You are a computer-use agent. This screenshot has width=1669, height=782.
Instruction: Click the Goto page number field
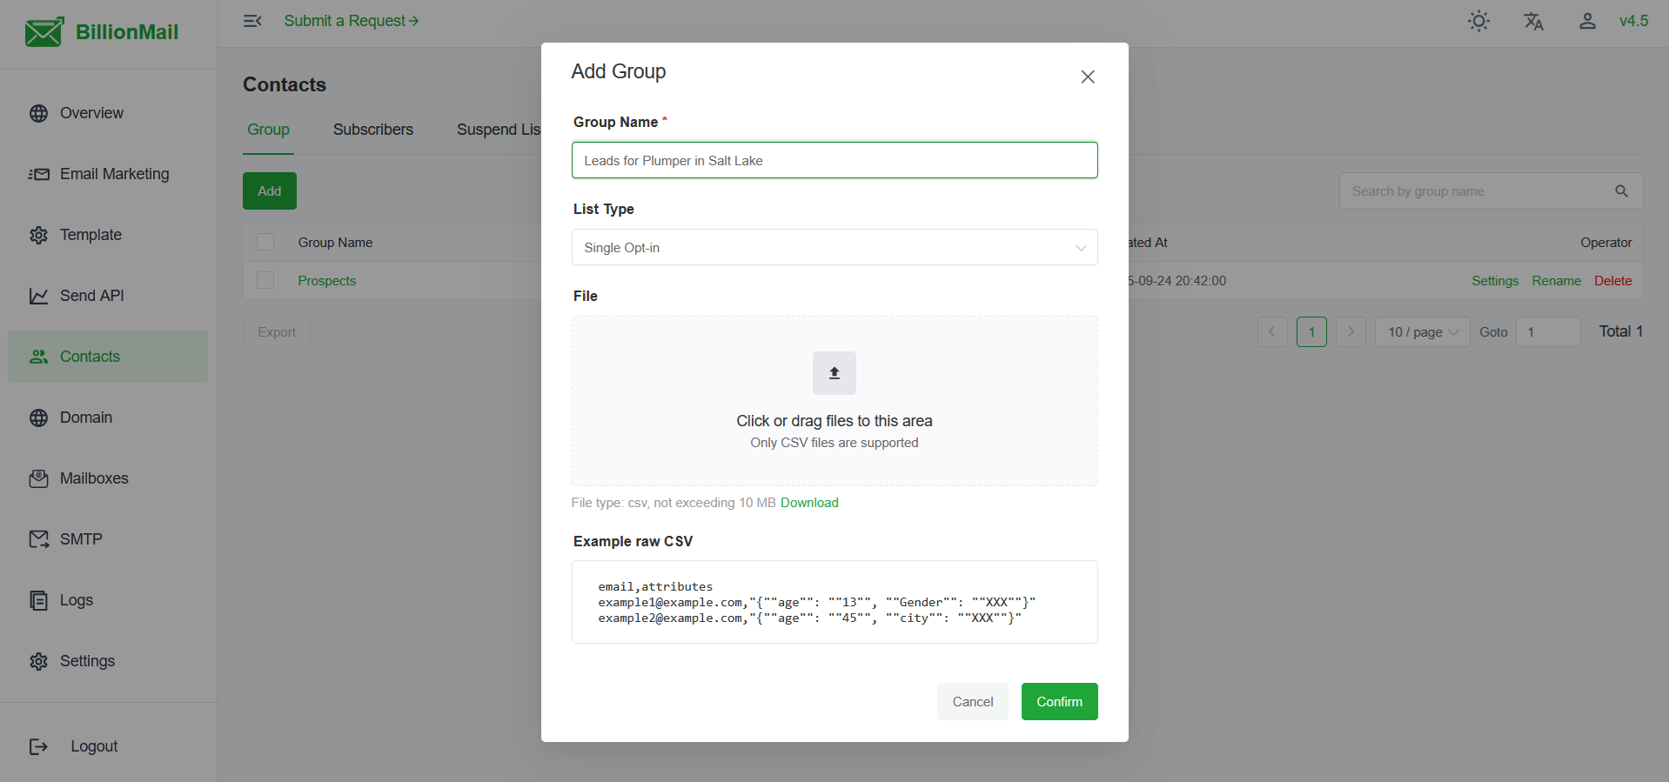[1548, 331]
